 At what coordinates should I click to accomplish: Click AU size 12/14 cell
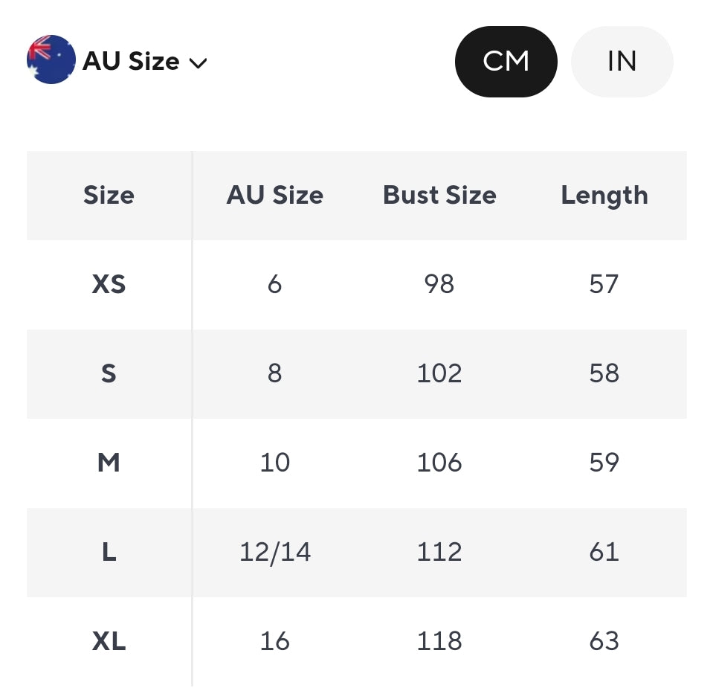pos(274,552)
